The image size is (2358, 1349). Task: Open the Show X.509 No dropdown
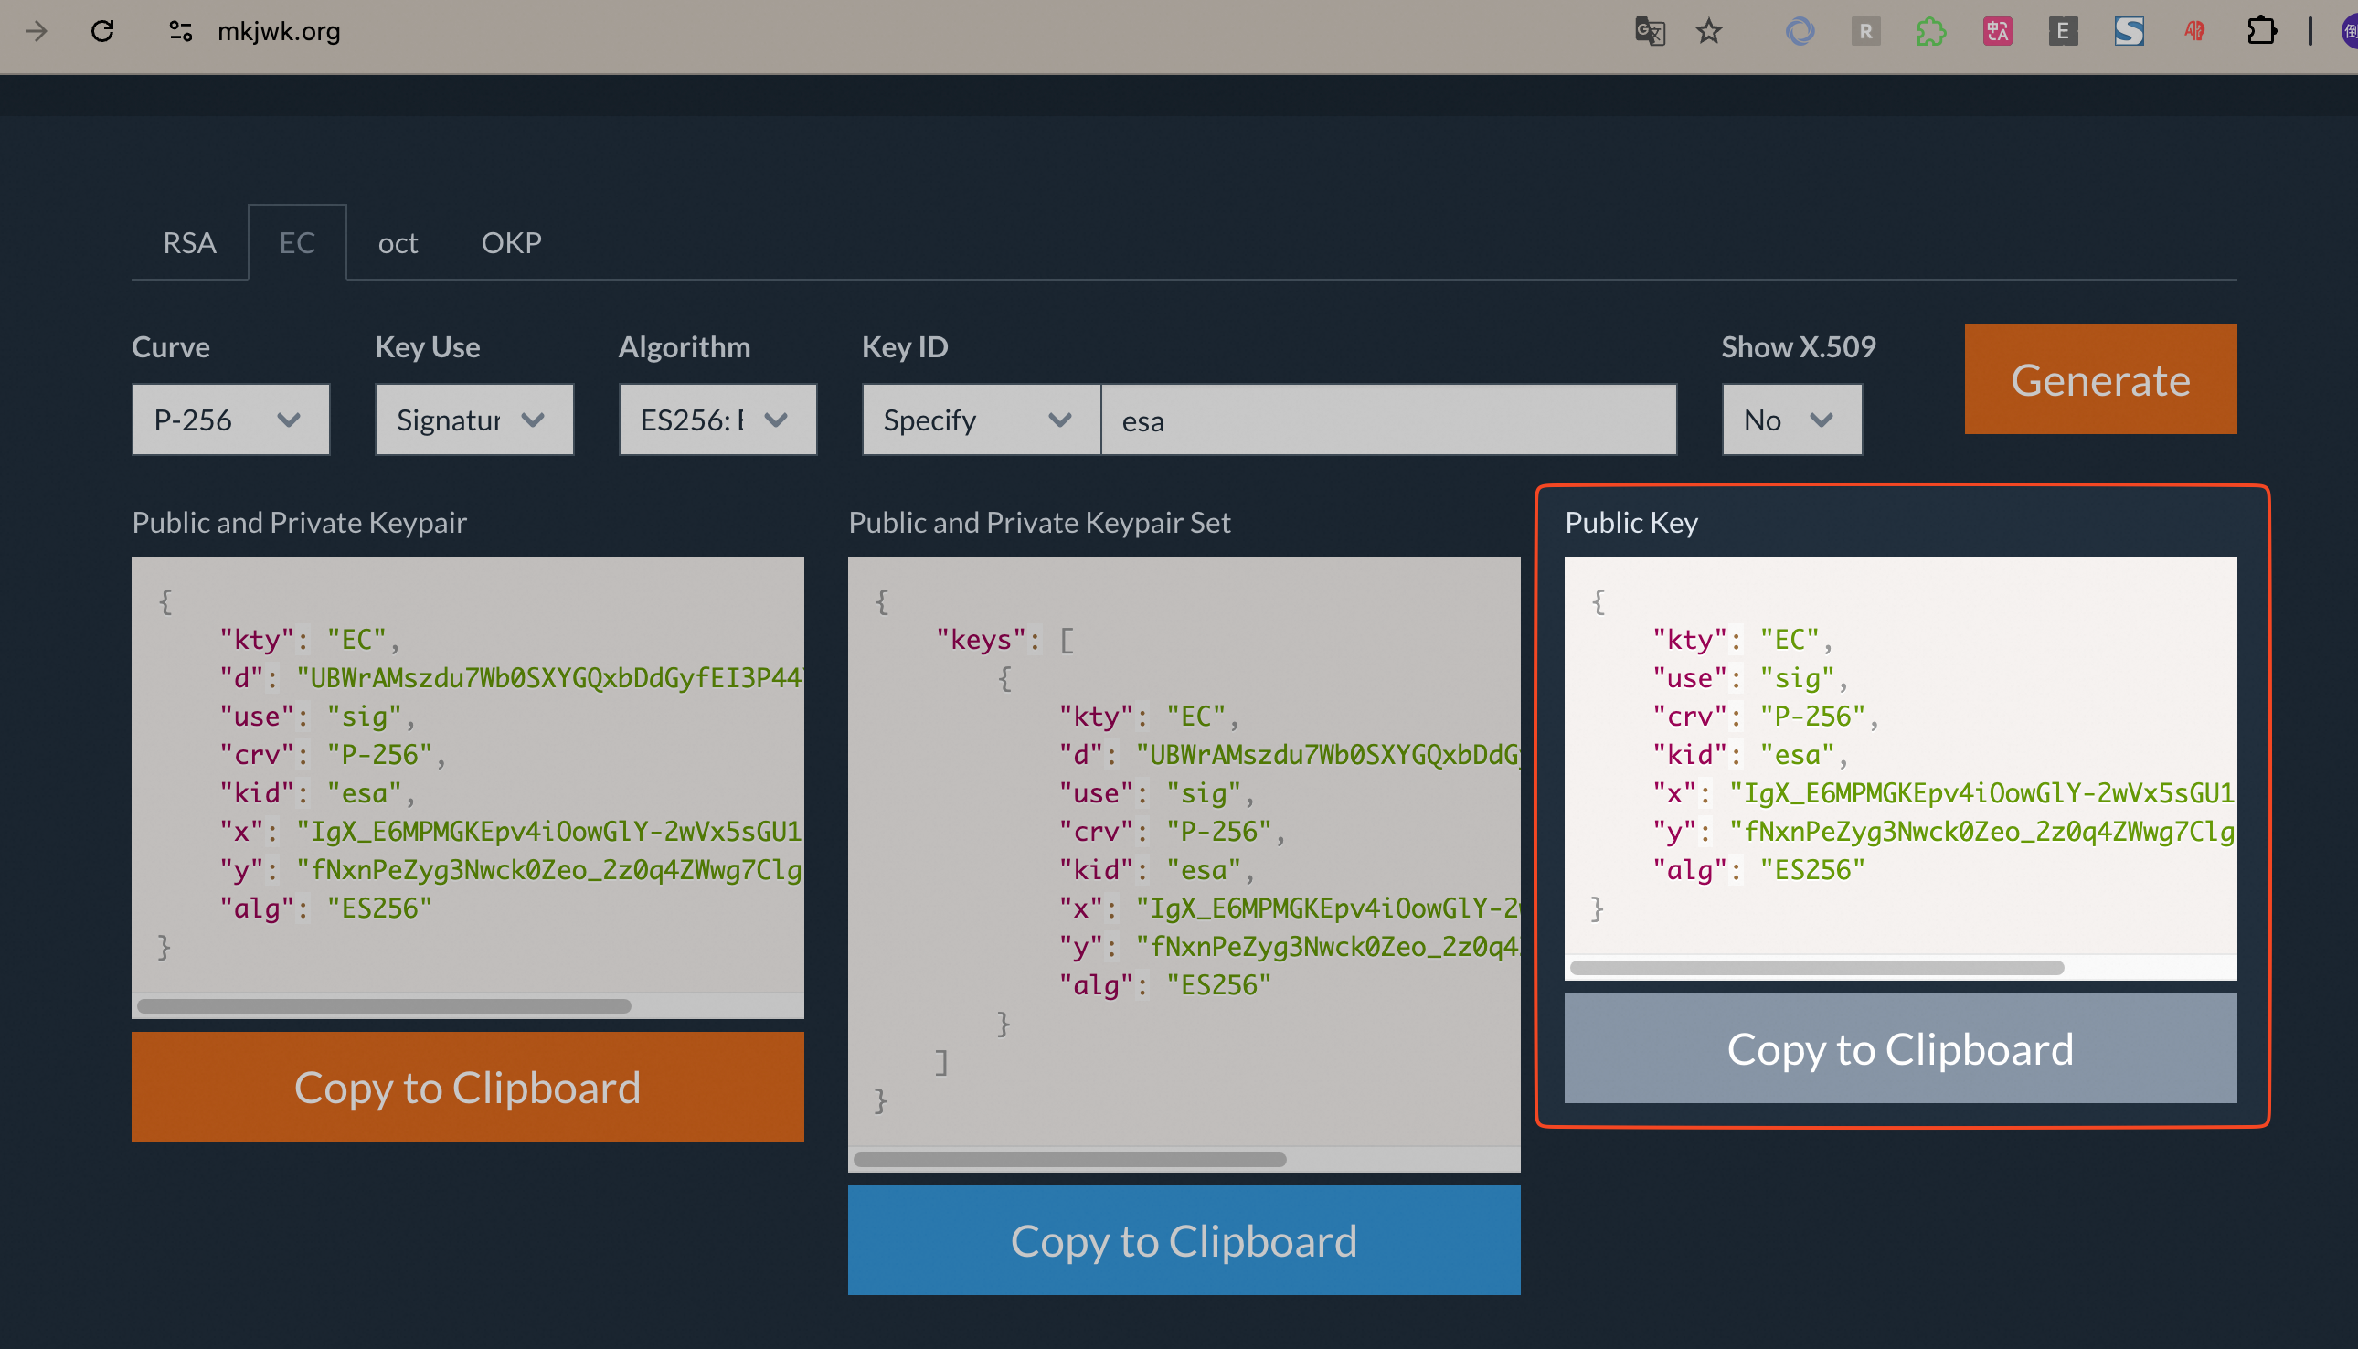click(1791, 420)
